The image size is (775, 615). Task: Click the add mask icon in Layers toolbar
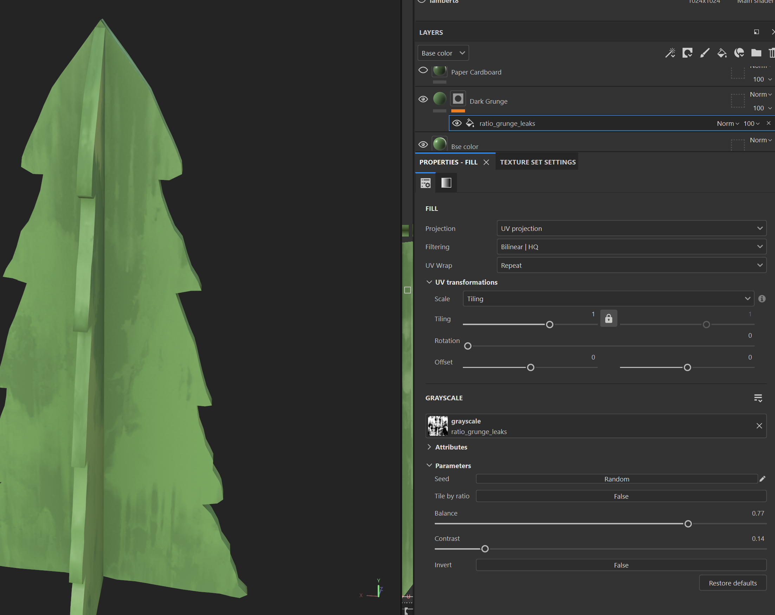(x=687, y=53)
